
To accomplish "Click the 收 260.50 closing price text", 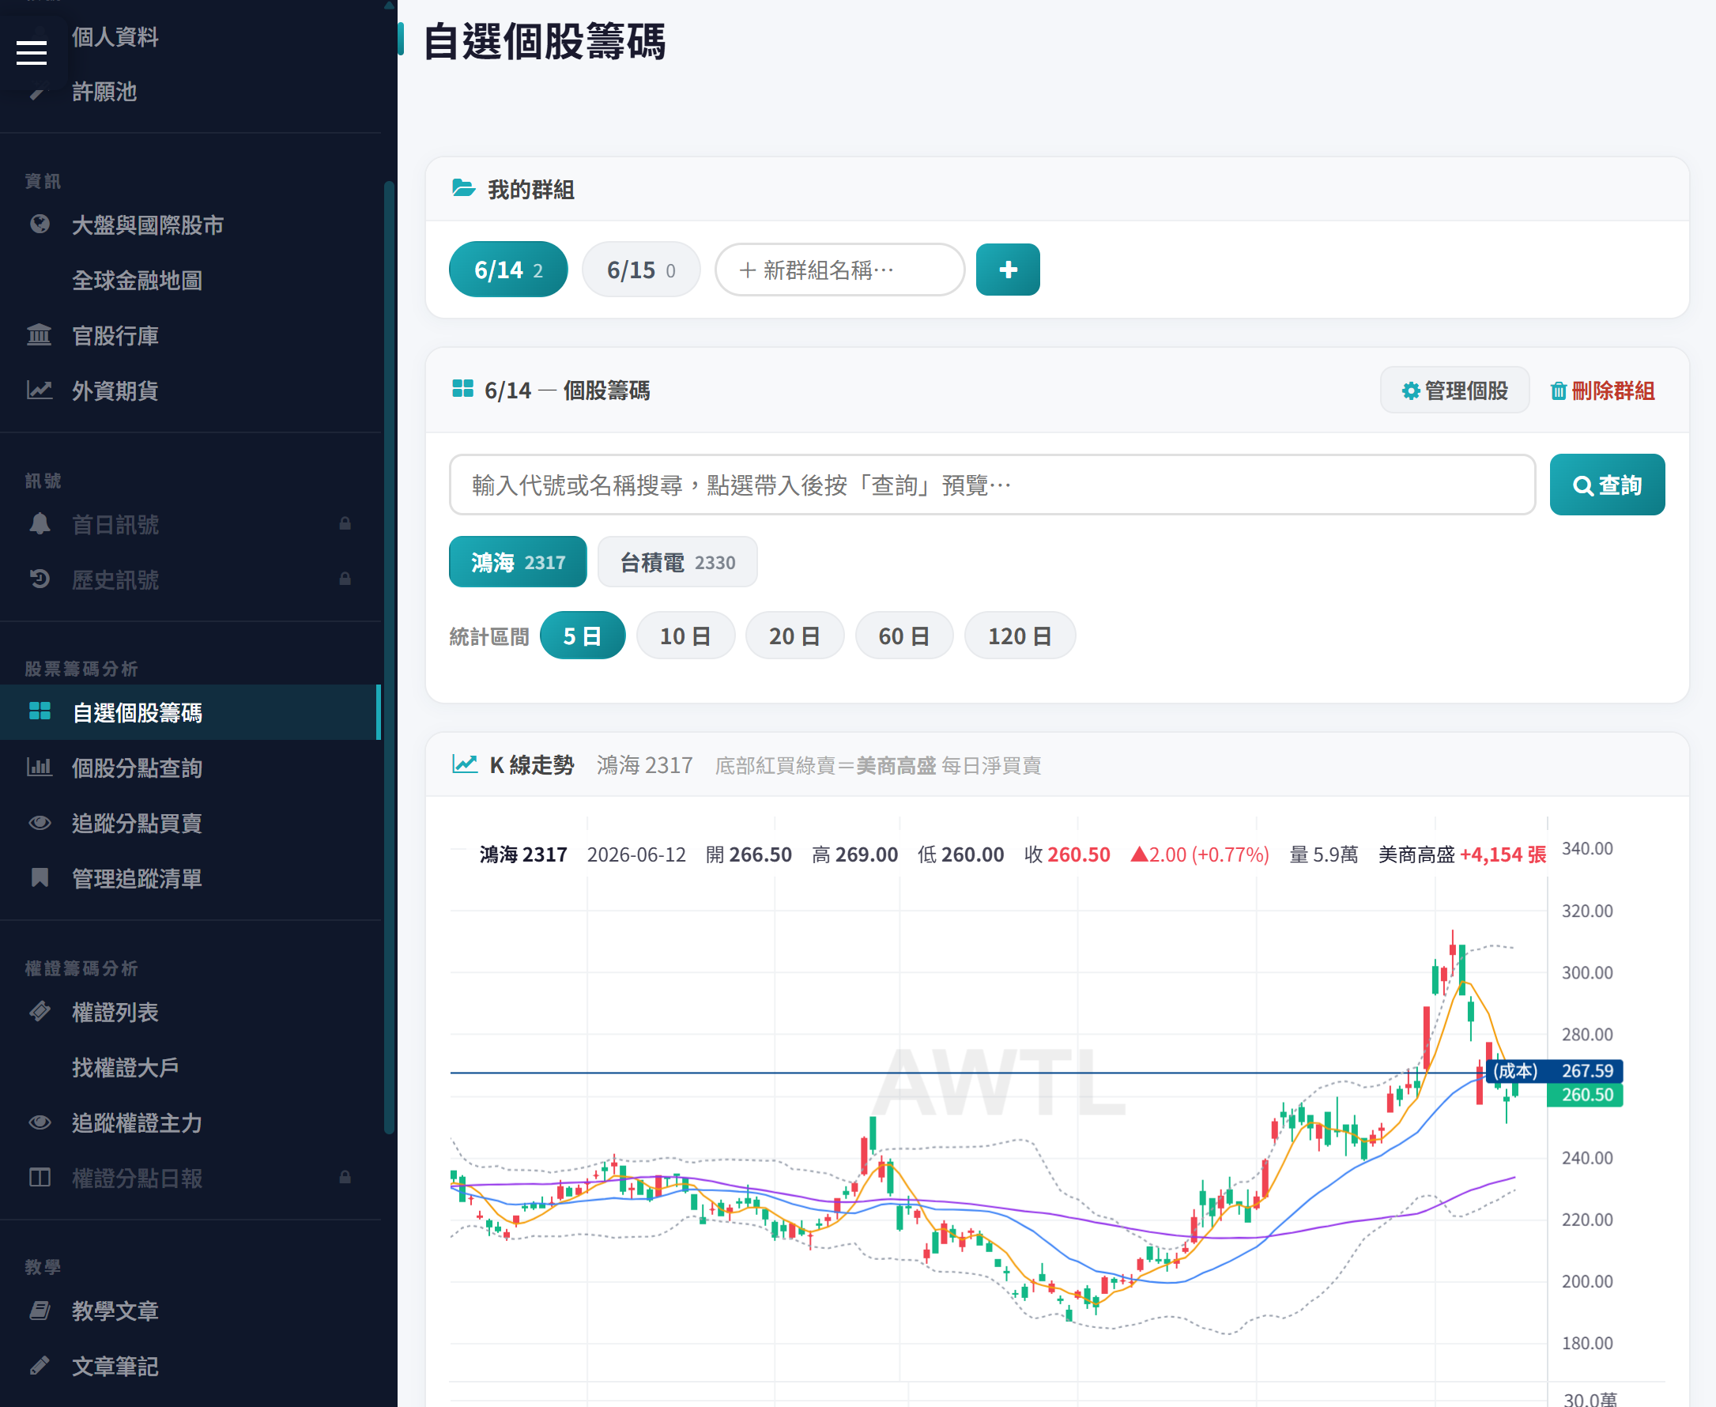I will (x=1067, y=854).
